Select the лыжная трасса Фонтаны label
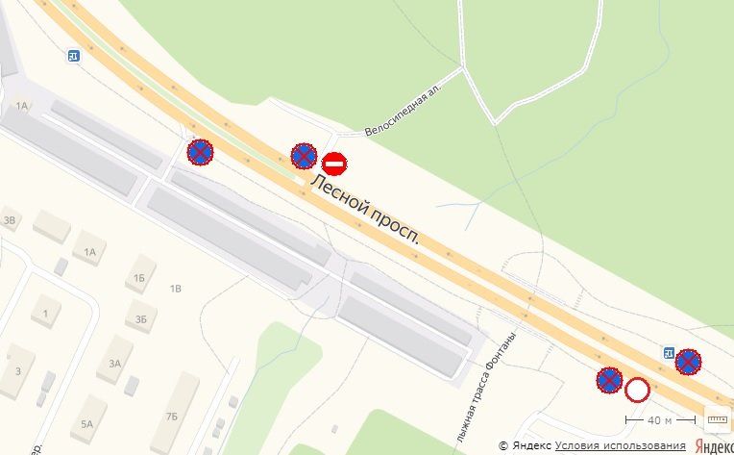 click(x=486, y=388)
